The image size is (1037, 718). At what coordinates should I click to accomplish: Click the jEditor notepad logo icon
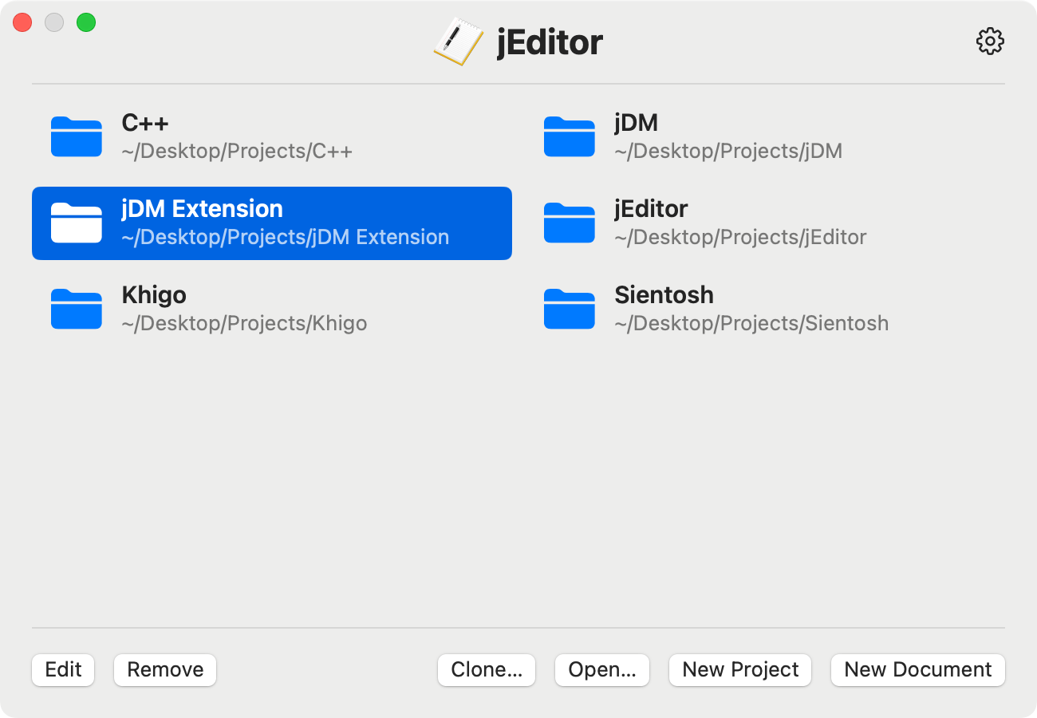(459, 41)
